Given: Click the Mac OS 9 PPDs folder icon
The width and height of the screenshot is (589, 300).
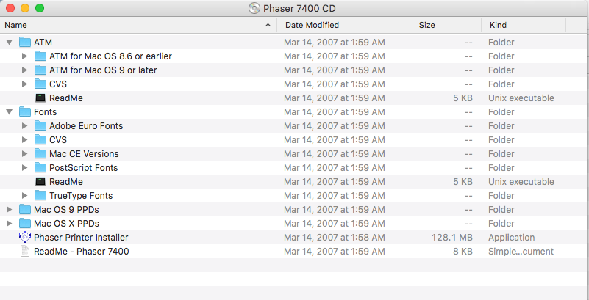Looking at the screenshot, I should (25, 210).
